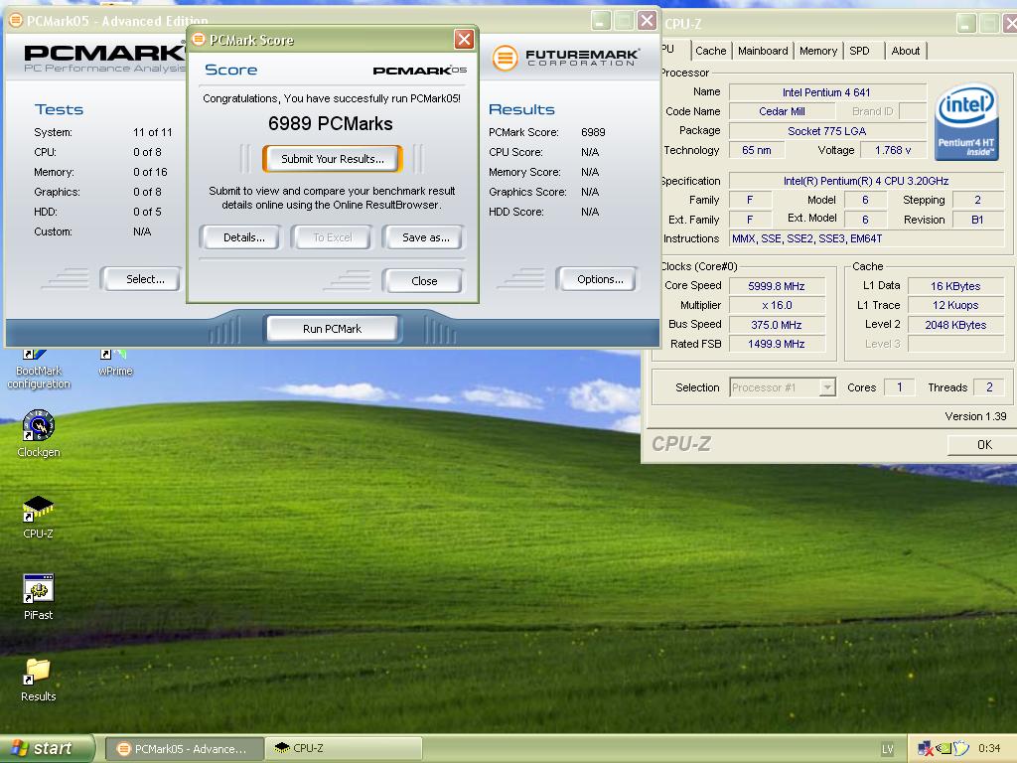Viewport: 1017px width, 763px height.
Task: Click the Package field Socket 775 LGA
Action: click(827, 131)
